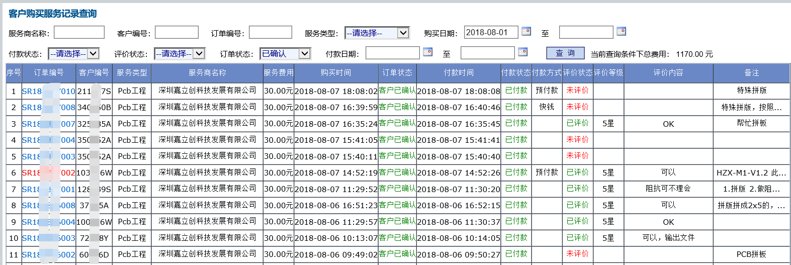Click 未评价 status in row 2

[x=577, y=107]
